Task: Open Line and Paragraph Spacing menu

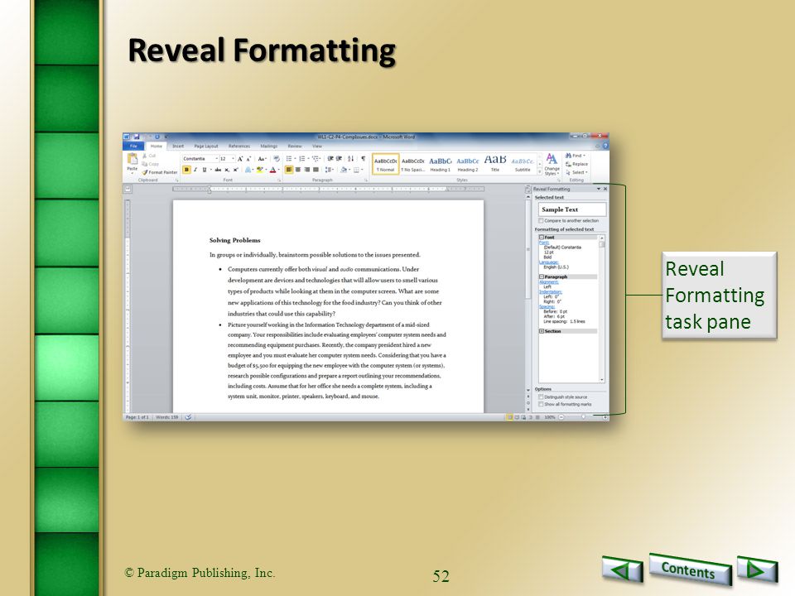Action: [329, 170]
